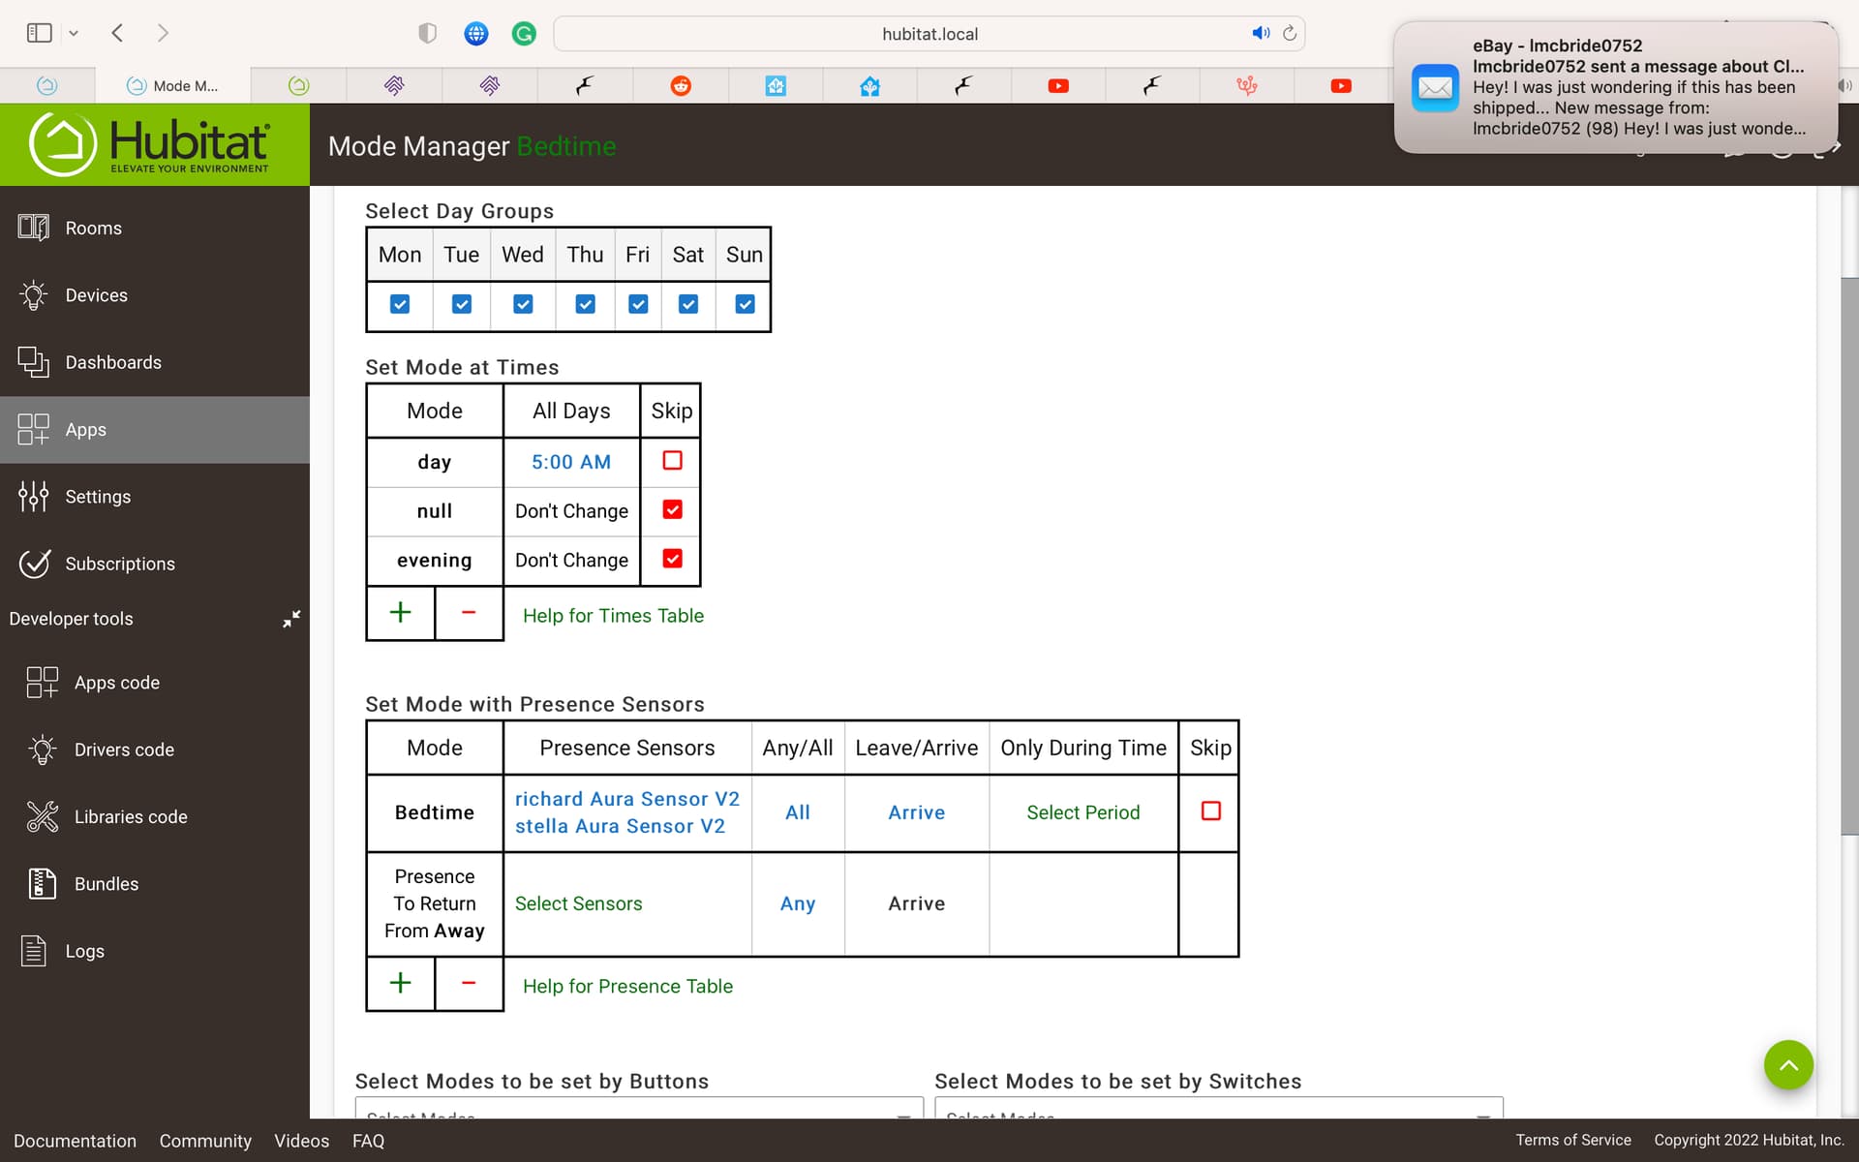This screenshot has width=1859, height=1162.
Task: Open the Settings sliders icon
Action: click(x=33, y=497)
